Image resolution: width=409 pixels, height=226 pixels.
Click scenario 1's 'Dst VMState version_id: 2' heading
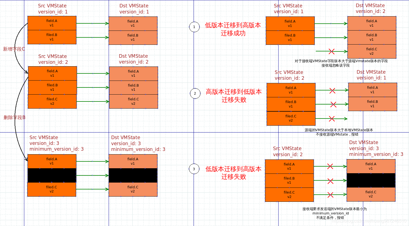pyautogui.click(x=370, y=8)
